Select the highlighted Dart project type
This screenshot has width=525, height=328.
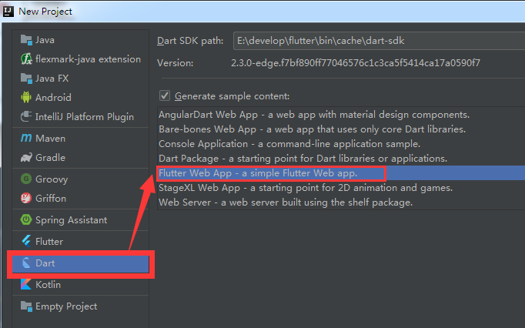tap(80, 264)
